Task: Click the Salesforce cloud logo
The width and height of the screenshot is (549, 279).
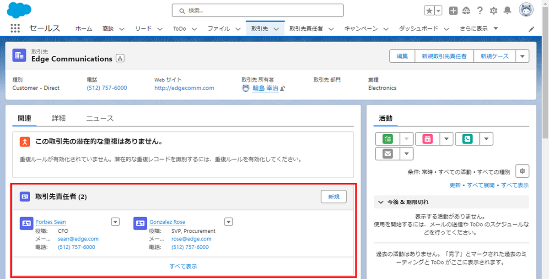Action: pos(19,10)
